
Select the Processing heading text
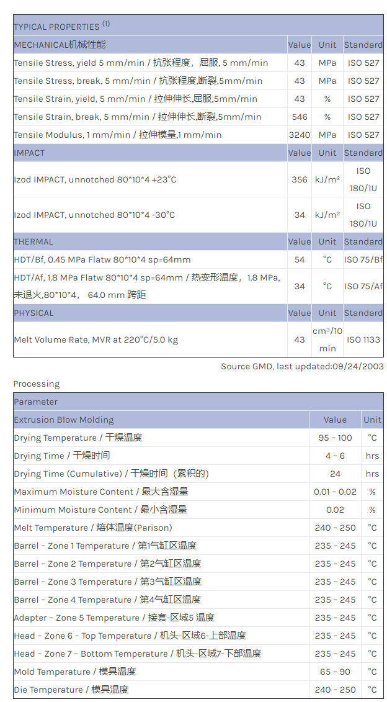(37, 384)
